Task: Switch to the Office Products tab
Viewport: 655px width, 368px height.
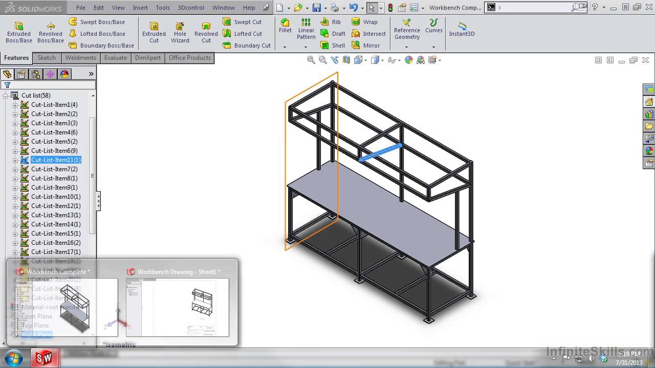Action: click(190, 58)
